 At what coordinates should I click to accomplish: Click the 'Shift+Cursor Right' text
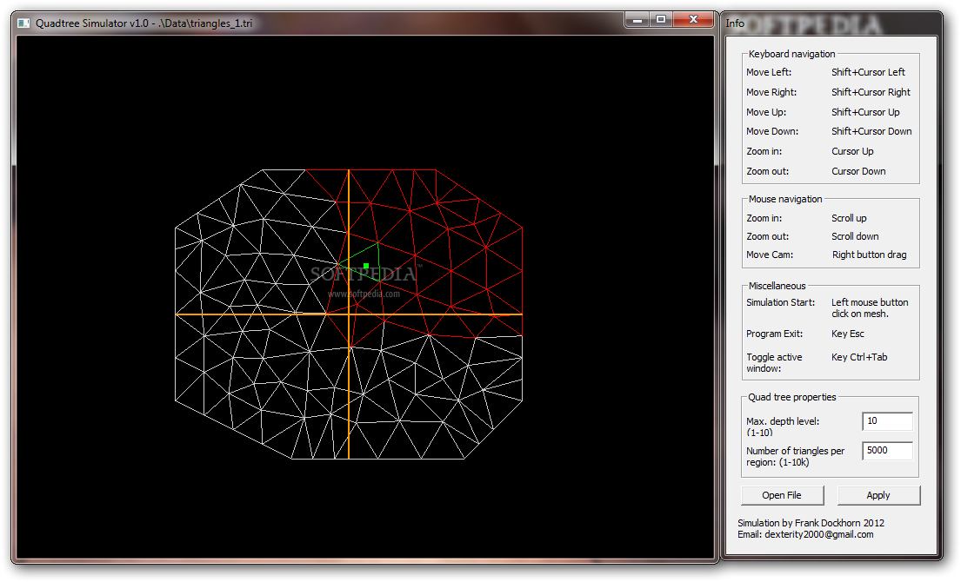[x=871, y=92]
